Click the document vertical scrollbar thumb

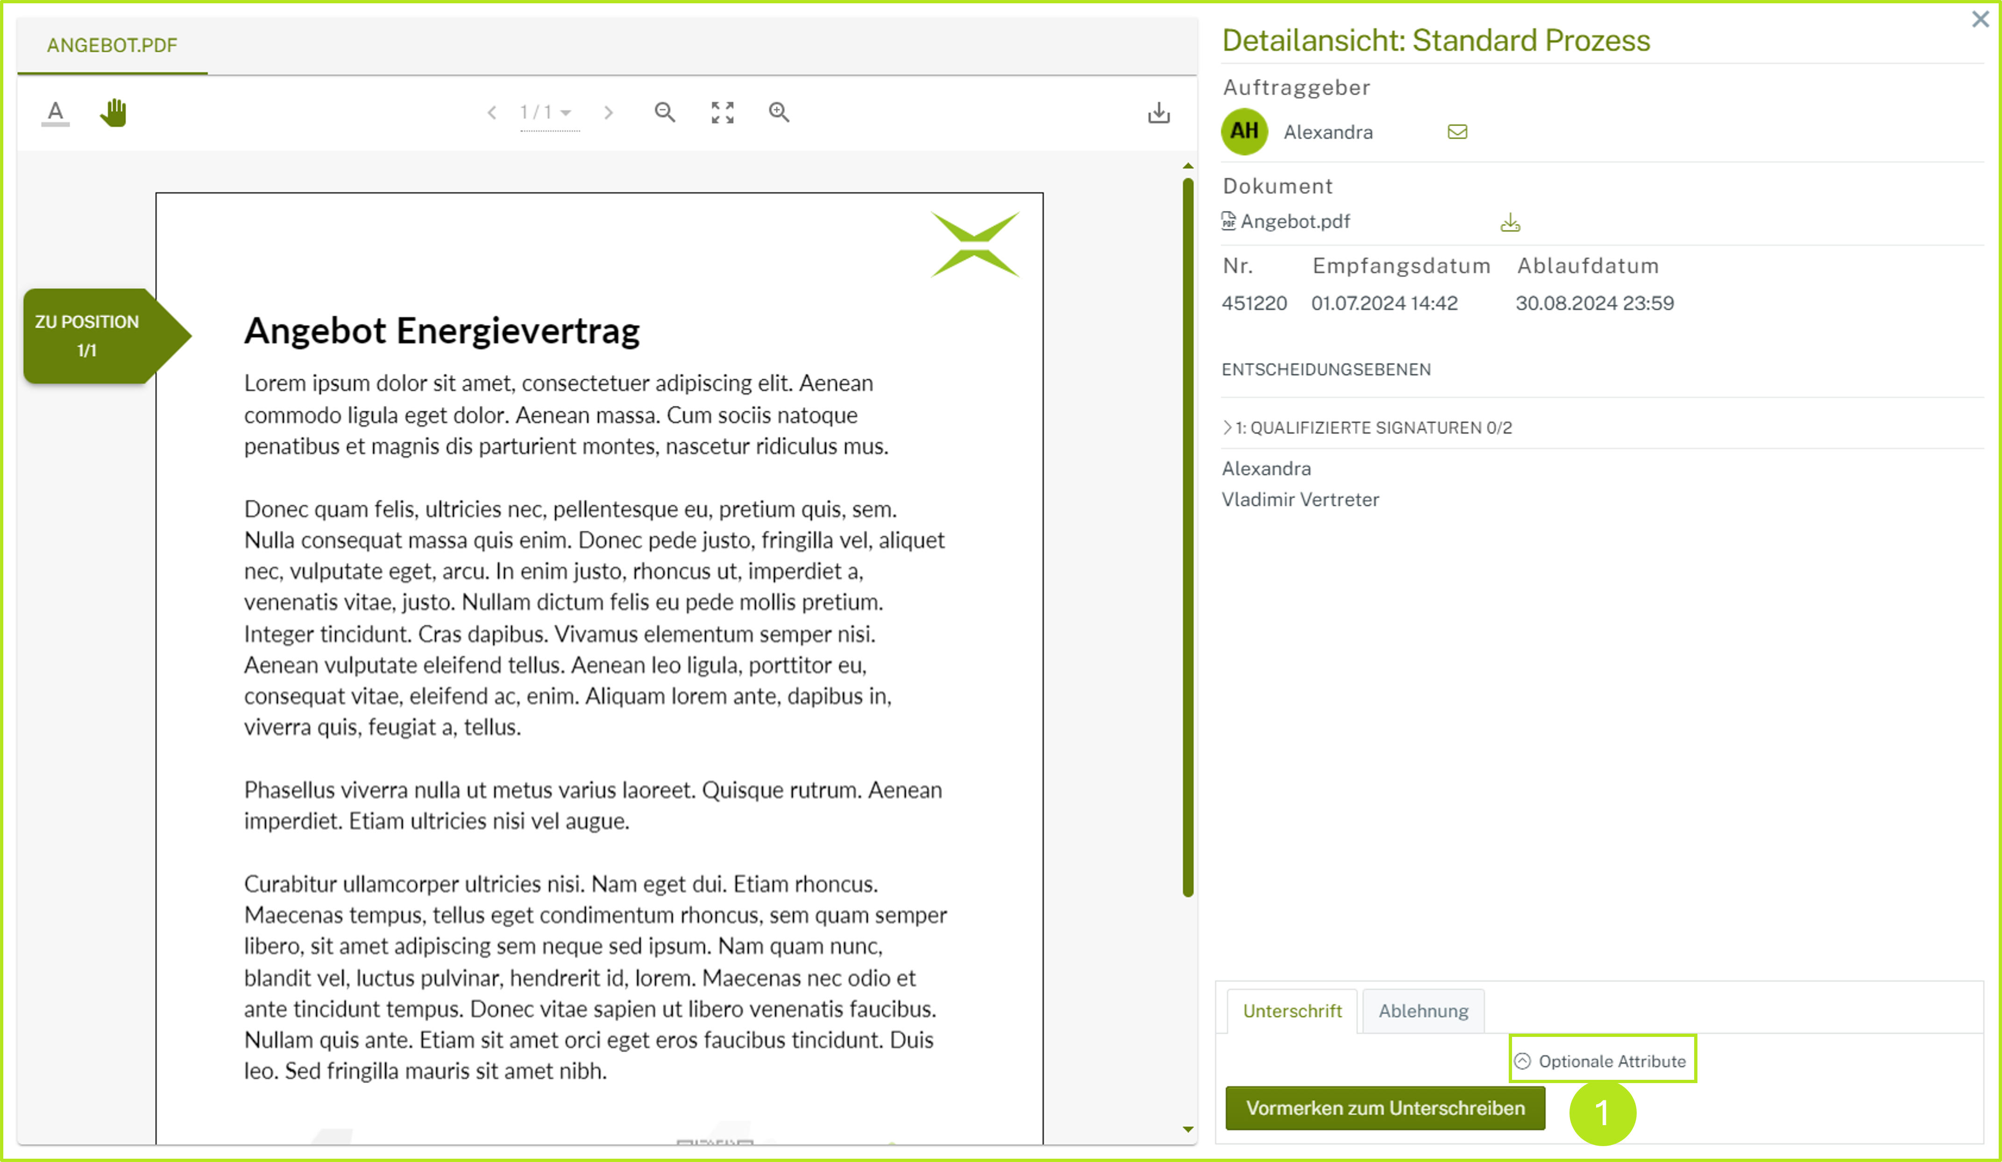[x=1188, y=537]
